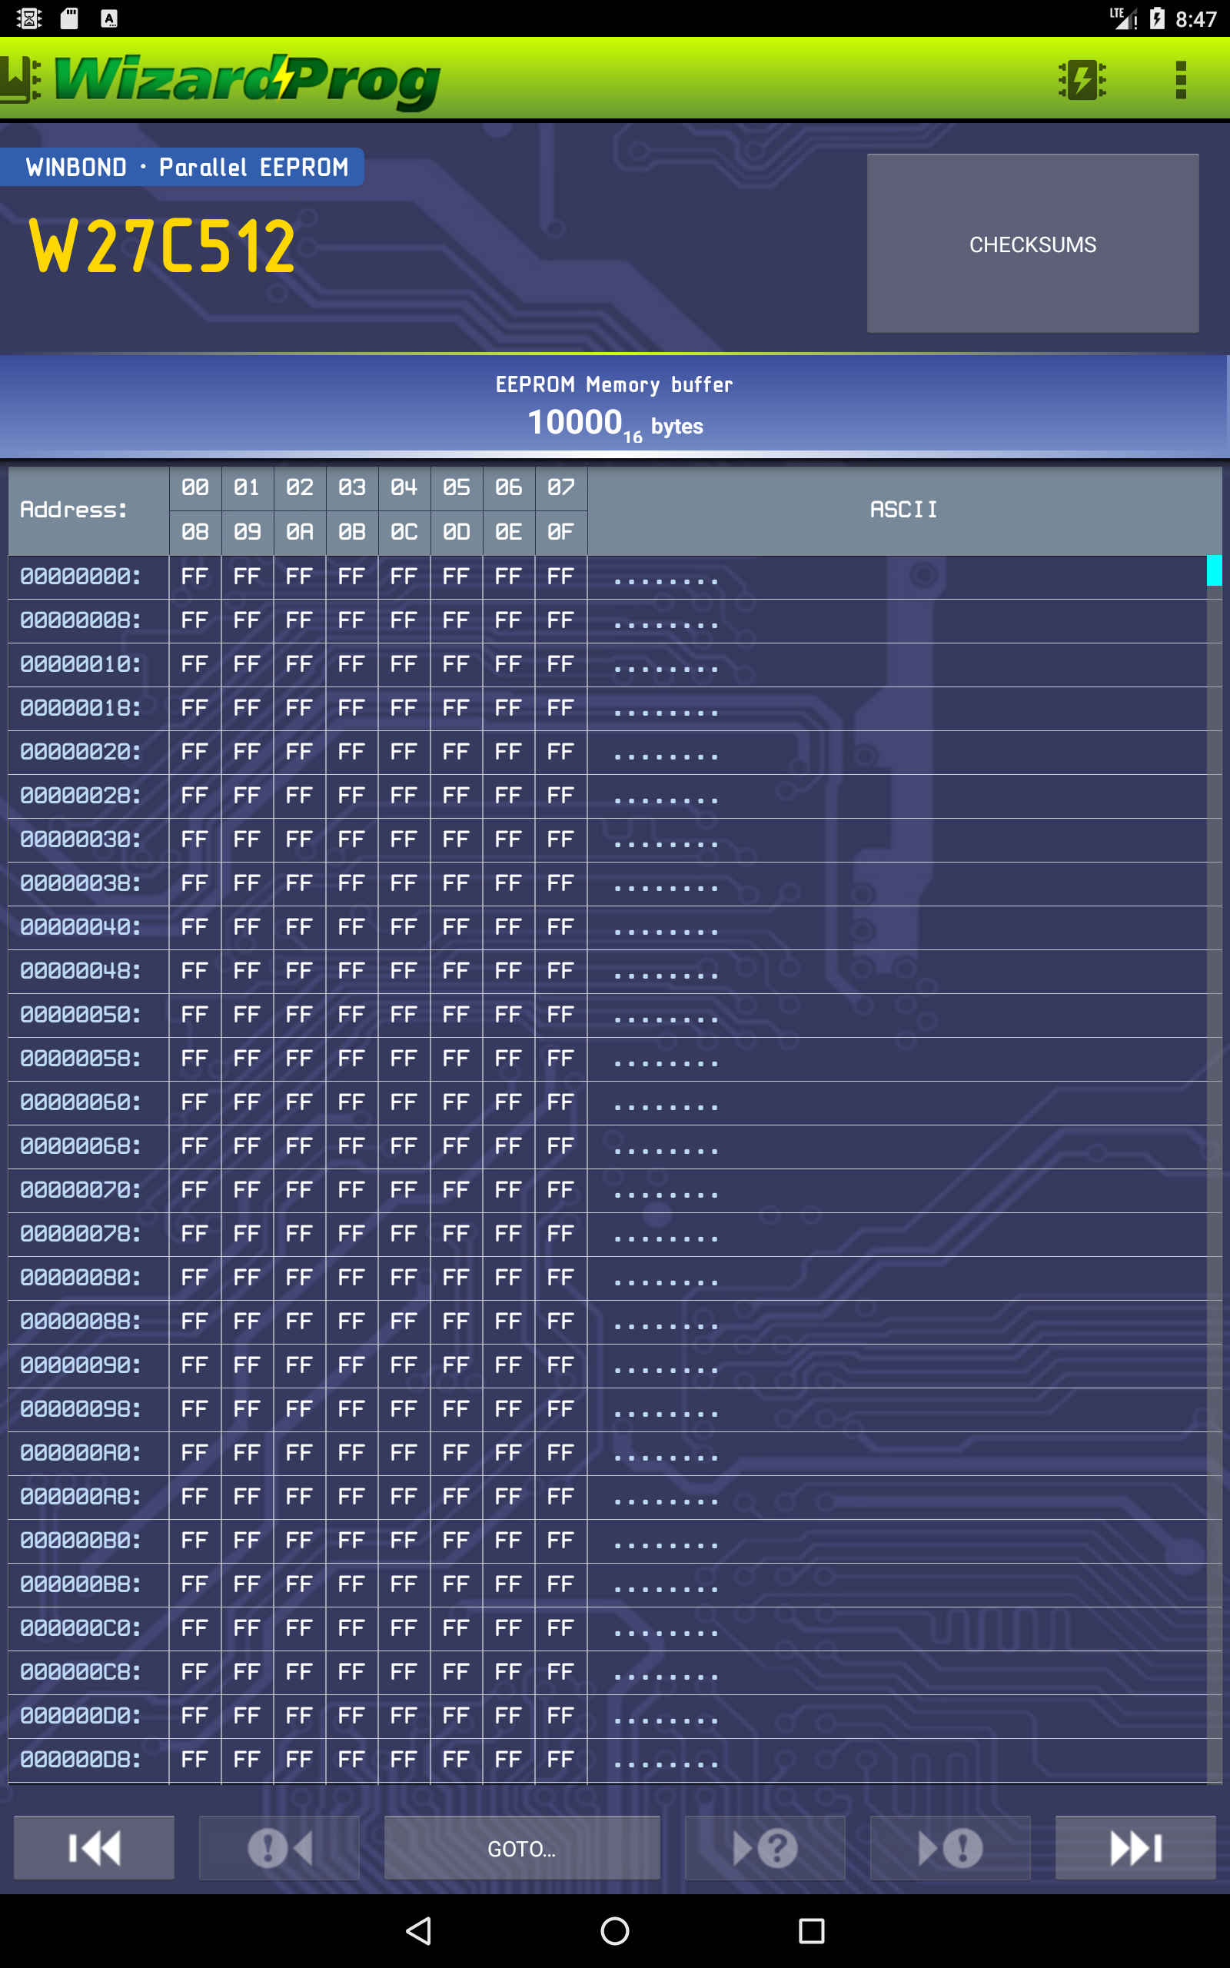Tap column header 0A
1230x1968 pixels.
[x=299, y=533]
